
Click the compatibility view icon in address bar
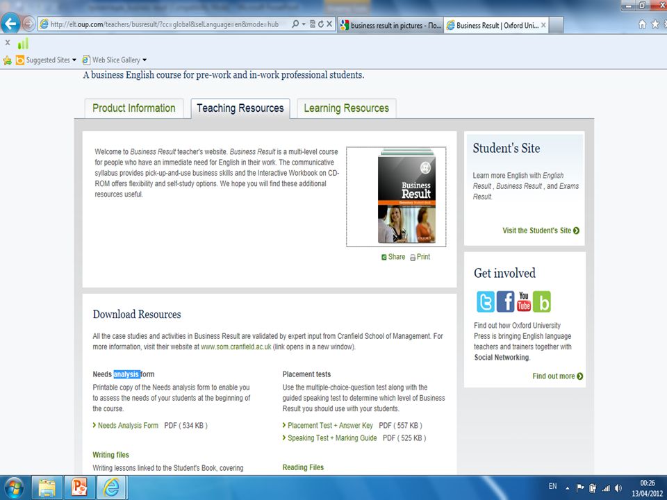pyautogui.click(x=313, y=24)
